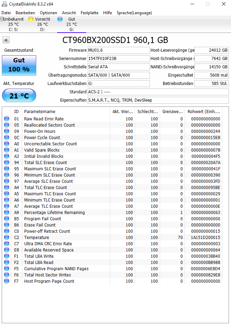The width and height of the screenshot is (231, 325).
Task: Click the CrystalDiskInfo app icon in title bar
Action: pos(4,4)
